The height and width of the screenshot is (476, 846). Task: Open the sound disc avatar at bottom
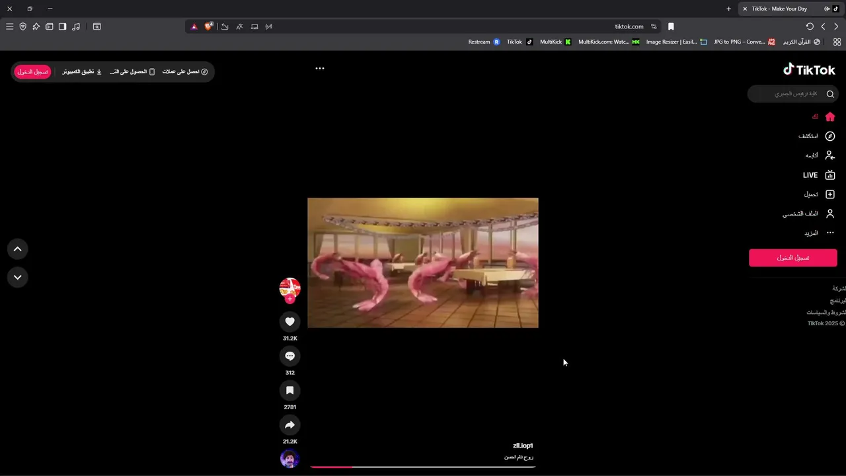click(x=289, y=458)
